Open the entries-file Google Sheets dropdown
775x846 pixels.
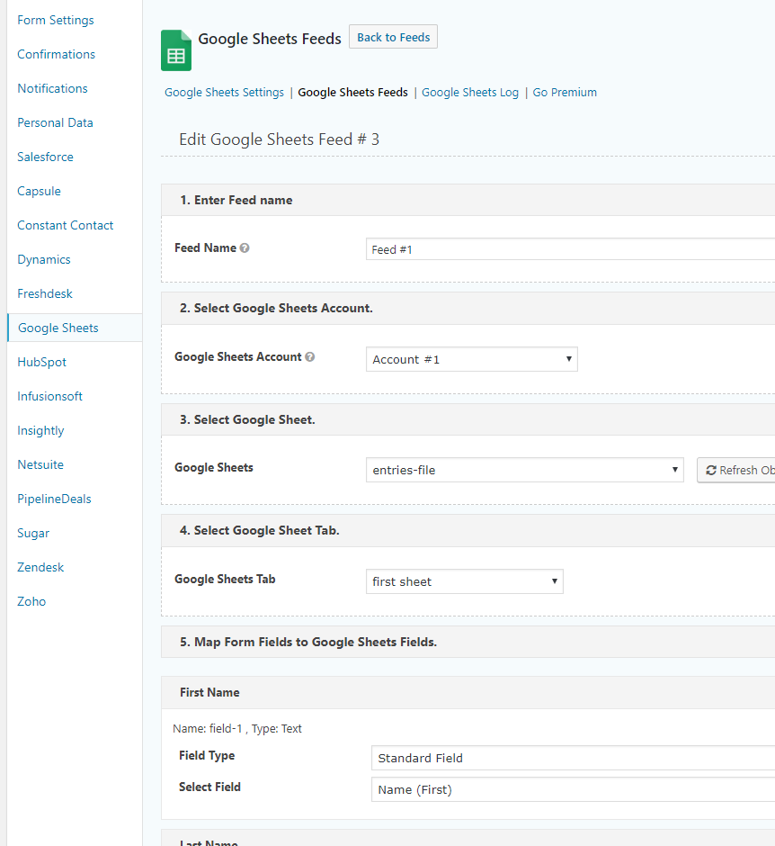point(524,470)
